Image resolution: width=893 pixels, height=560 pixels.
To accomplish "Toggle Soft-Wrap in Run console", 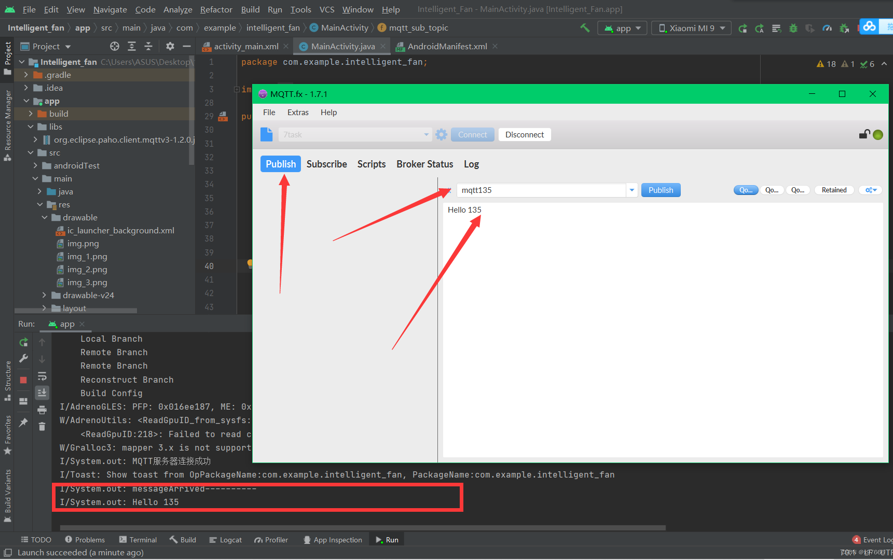I will pos(42,376).
